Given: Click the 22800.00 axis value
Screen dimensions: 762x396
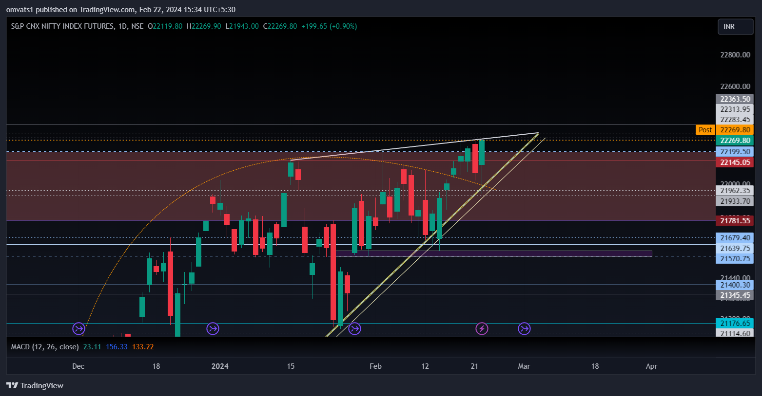Looking at the screenshot, I should 735,55.
